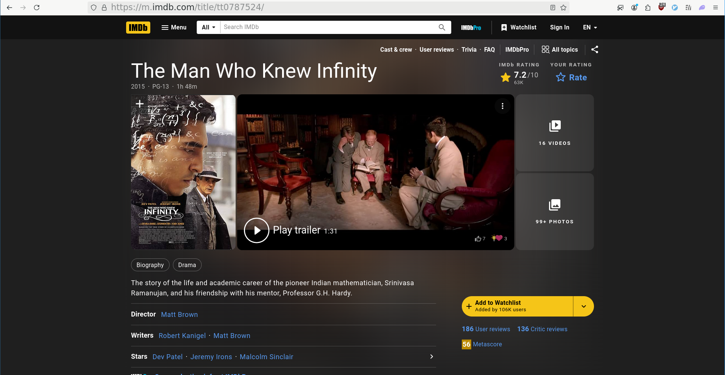Open the 56 Metascore link

pos(482,344)
